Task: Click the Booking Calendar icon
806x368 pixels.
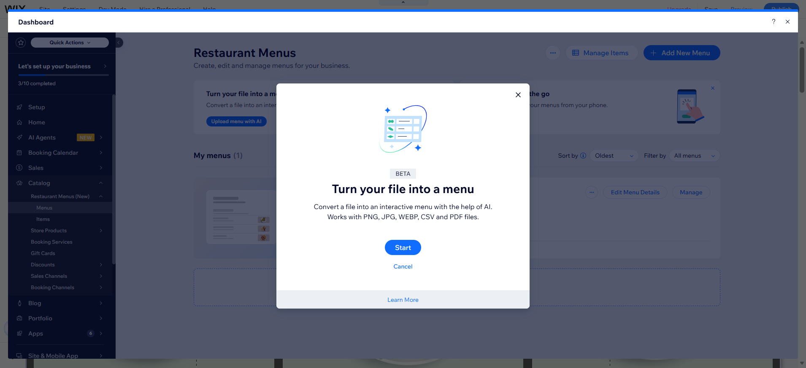Action: click(x=19, y=153)
